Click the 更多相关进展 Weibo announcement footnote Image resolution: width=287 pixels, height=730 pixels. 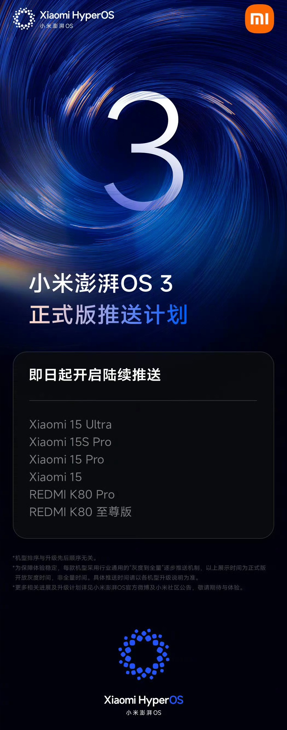[128, 587]
